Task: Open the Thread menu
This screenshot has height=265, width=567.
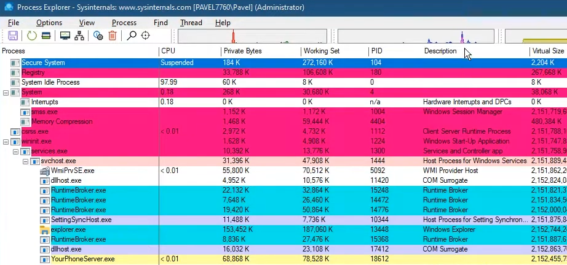Action: pyautogui.click(x=191, y=23)
